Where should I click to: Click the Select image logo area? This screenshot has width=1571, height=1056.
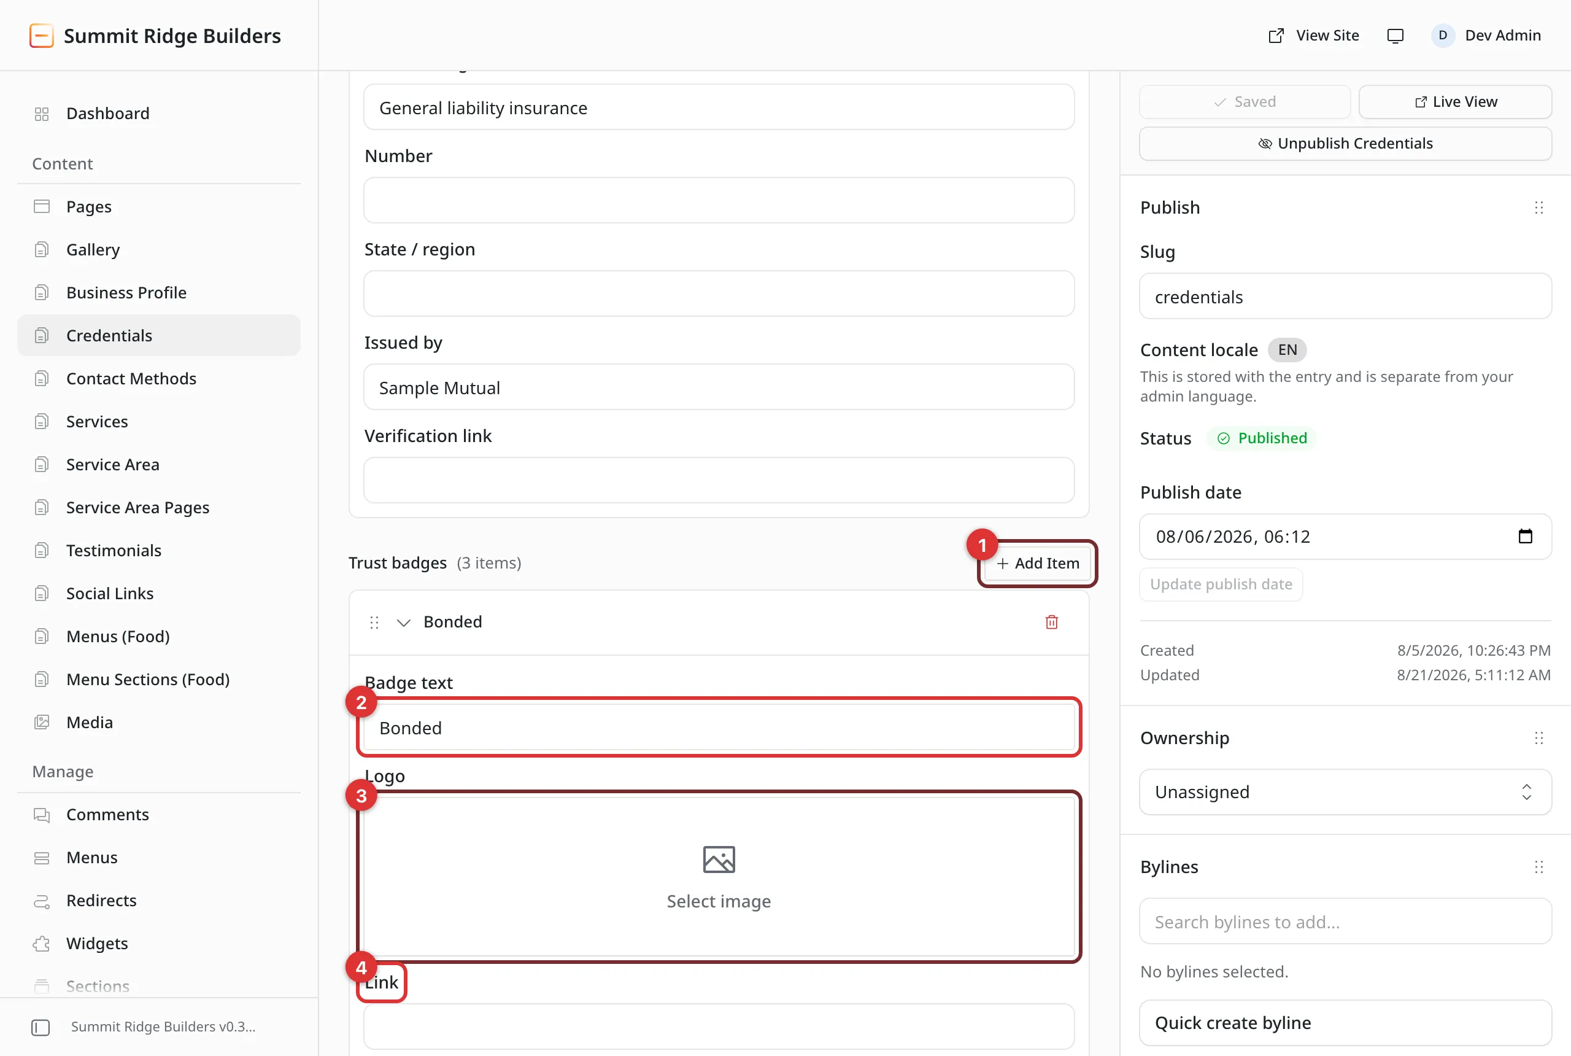coord(719,877)
